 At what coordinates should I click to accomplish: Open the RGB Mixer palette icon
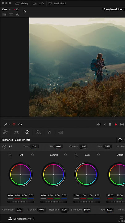coord(49,132)
